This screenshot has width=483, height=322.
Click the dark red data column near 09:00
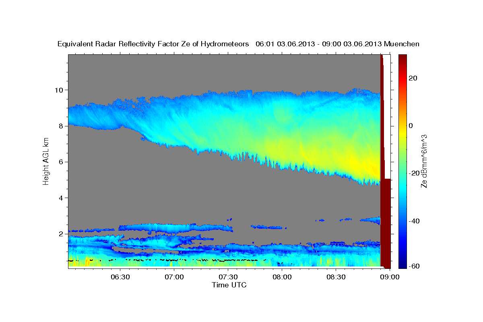click(386, 223)
